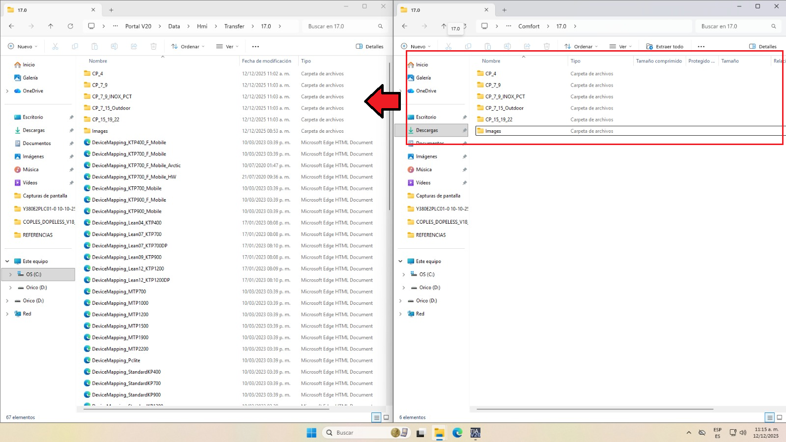Open the Nuevo dropdown in the Comfort window
Image resolution: width=786 pixels, height=442 pixels.
click(x=416, y=46)
